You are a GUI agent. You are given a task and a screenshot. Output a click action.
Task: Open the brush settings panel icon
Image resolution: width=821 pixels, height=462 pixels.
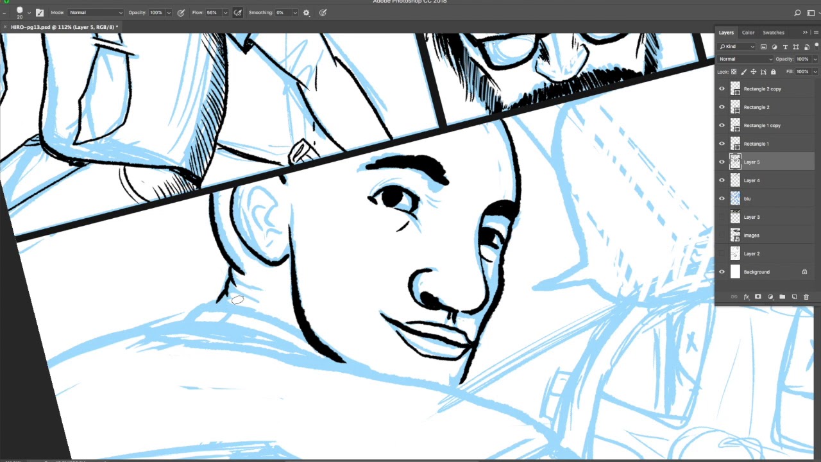point(40,12)
